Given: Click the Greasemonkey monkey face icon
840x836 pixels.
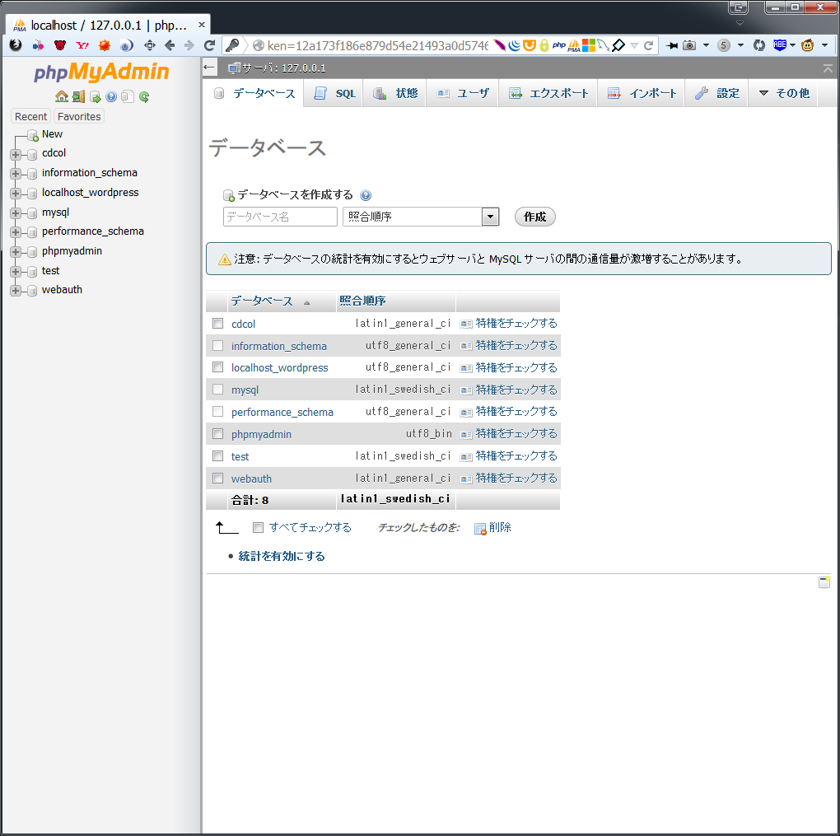Looking at the screenshot, I should click(807, 45).
